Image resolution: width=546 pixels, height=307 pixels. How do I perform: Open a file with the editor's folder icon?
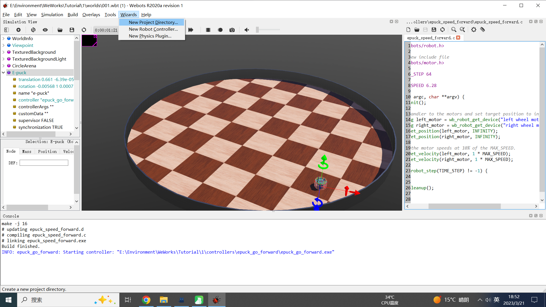coord(417,30)
